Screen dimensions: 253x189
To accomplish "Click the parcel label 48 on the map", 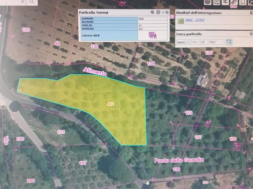I will [57, 44].
